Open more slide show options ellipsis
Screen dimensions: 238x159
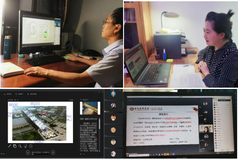(31, 146)
